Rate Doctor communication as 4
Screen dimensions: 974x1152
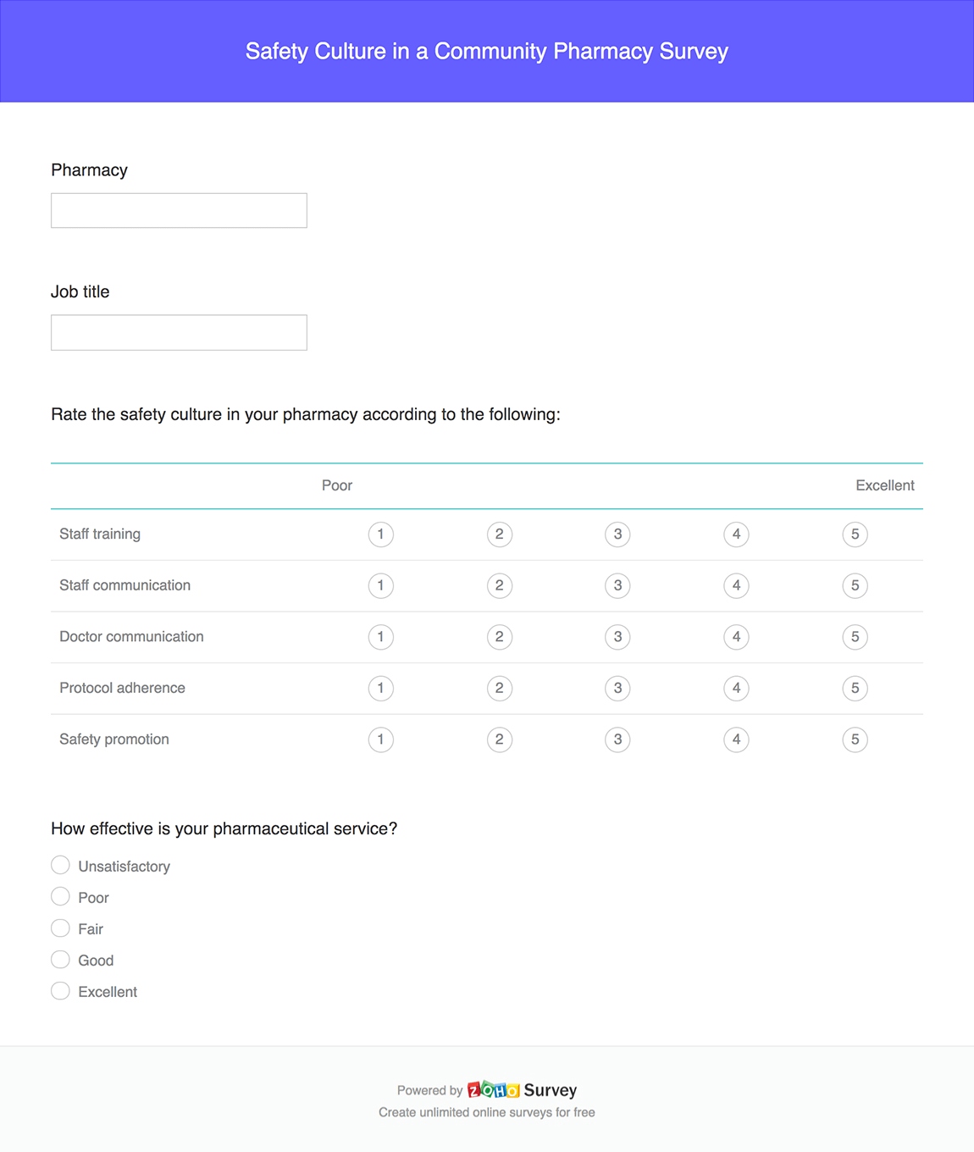736,637
